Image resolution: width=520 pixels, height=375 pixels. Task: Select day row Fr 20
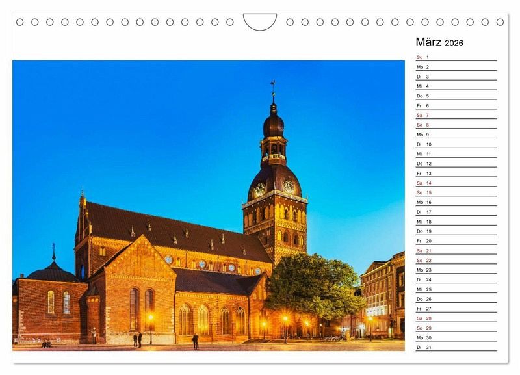pyautogui.click(x=456, y=241)
